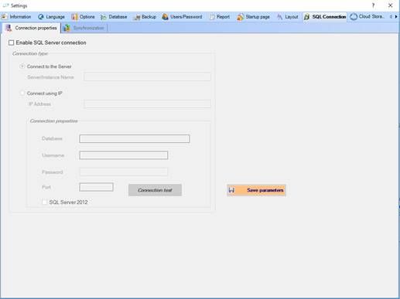Click the Database input field
Screen dimensions: 400x299
(x=135, y=138)
